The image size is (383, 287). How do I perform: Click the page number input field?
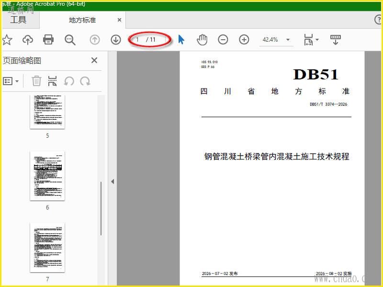point(138,40)
